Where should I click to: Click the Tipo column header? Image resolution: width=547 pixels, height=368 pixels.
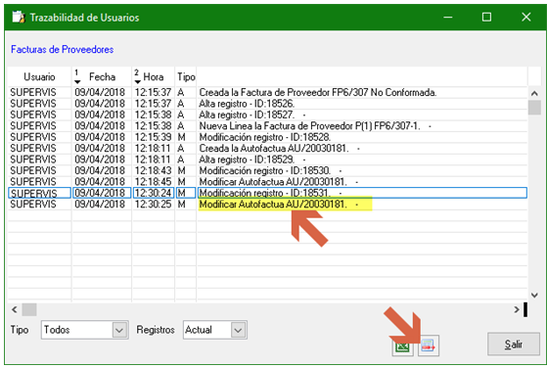tap(186, 76)
